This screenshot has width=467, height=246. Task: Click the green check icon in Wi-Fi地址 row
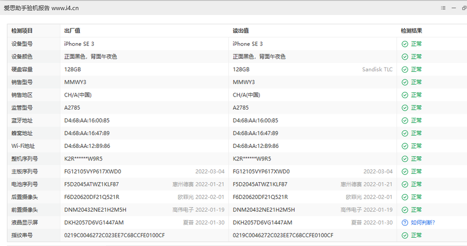(405, 146)
